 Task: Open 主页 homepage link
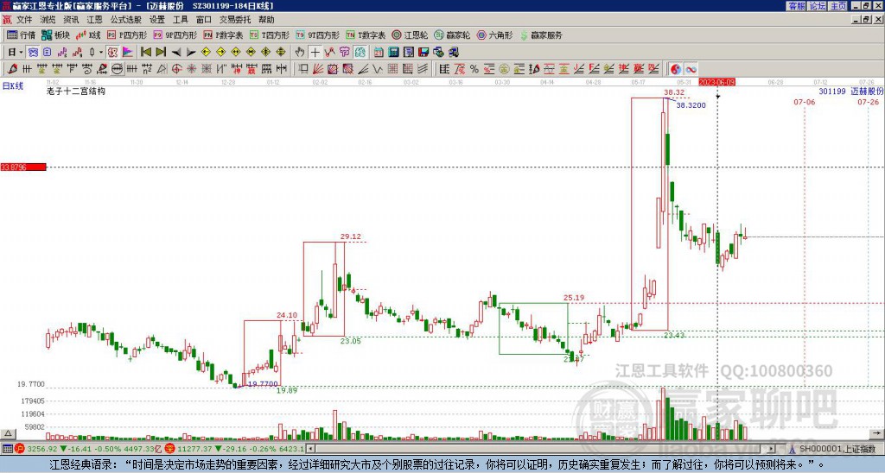tap(838, 6)
